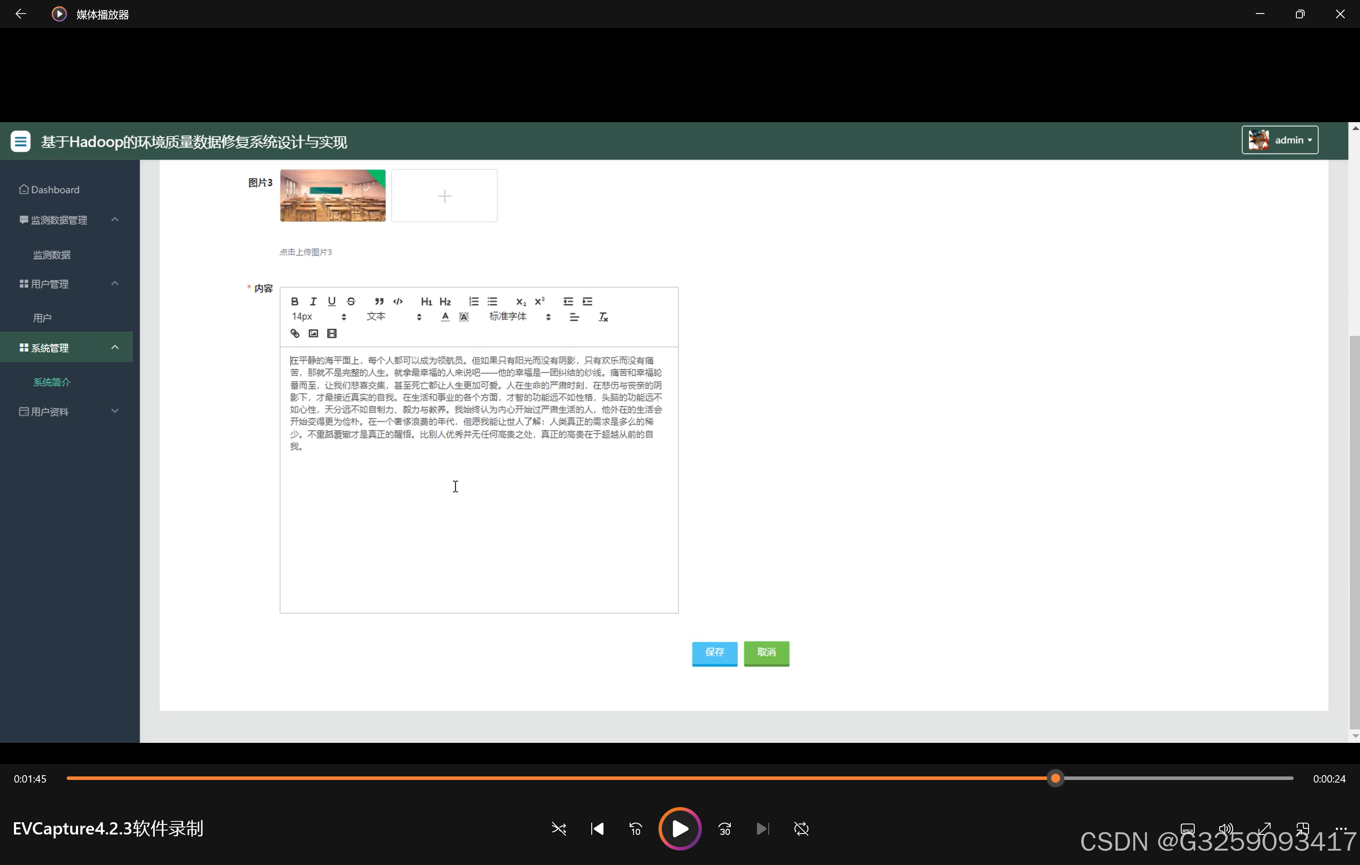Toggle the sidebar with the hamburger menu icon
The width and height of the screenshot is (1360, 865).
point(21,141)
